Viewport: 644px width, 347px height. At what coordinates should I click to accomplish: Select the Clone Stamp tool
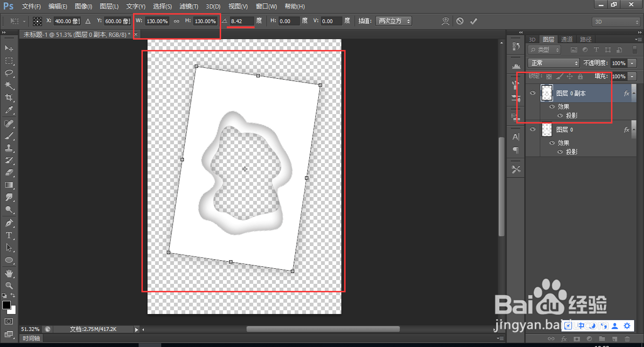pyautogui.click(x=9, y=148)
